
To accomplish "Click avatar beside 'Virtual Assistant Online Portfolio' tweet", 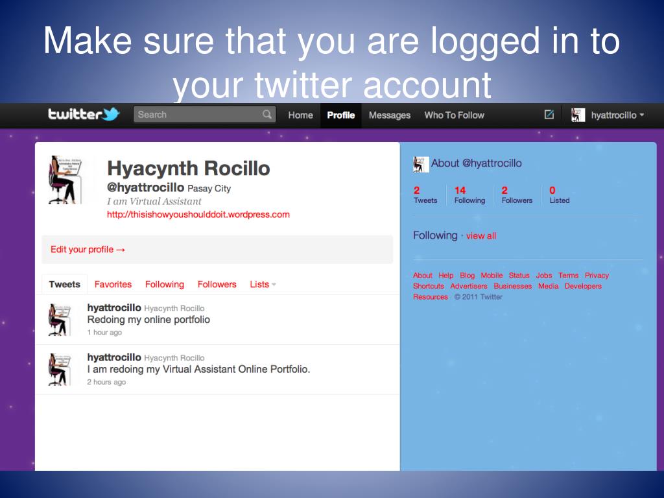I will (58, 369).
